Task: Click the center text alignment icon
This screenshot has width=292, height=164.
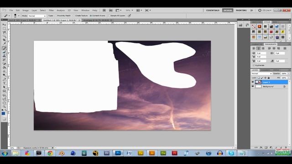Action: point(259,48)
